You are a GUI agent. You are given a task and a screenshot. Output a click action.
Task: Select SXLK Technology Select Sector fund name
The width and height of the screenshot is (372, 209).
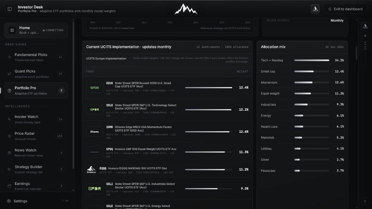(146, 107)
